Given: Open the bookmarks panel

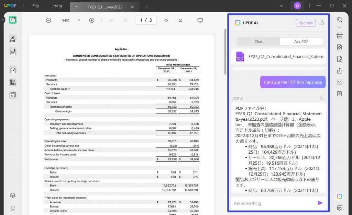Looking at the screenshot, I should [x=13, y=208].
